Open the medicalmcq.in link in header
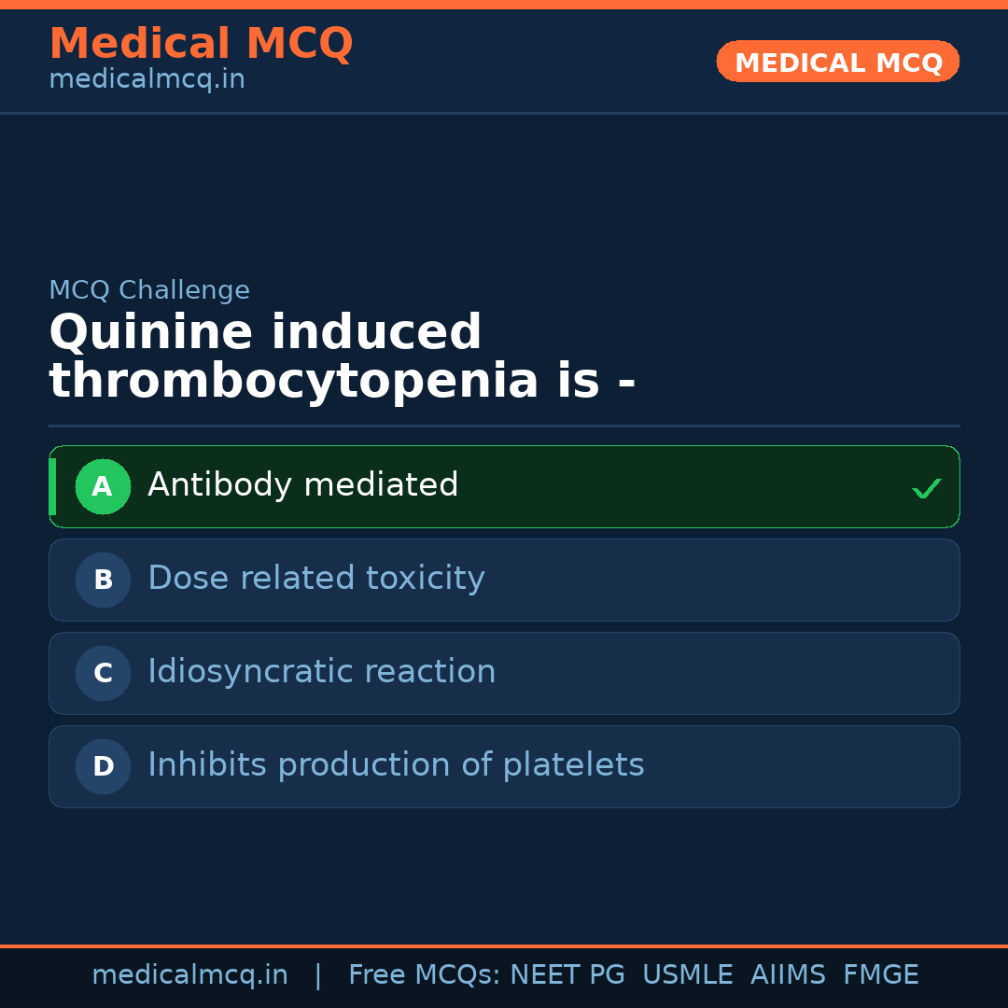This screenshot has height=1008, width=1008. point(147,80)
